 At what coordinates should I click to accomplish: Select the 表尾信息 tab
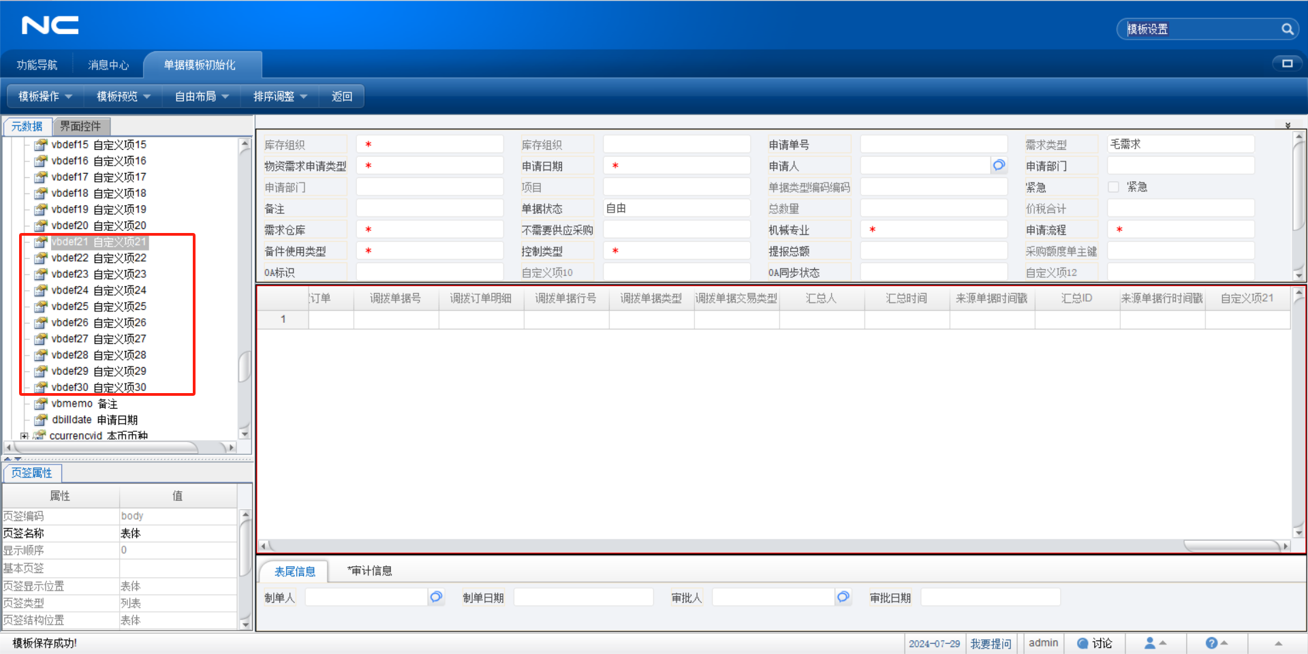294,572
